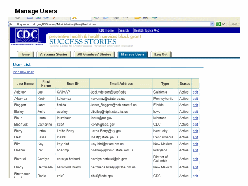The width and height of the screenshot is (248, 186).
Task: Click the URL address field
Action: click(x=109, y=24)
